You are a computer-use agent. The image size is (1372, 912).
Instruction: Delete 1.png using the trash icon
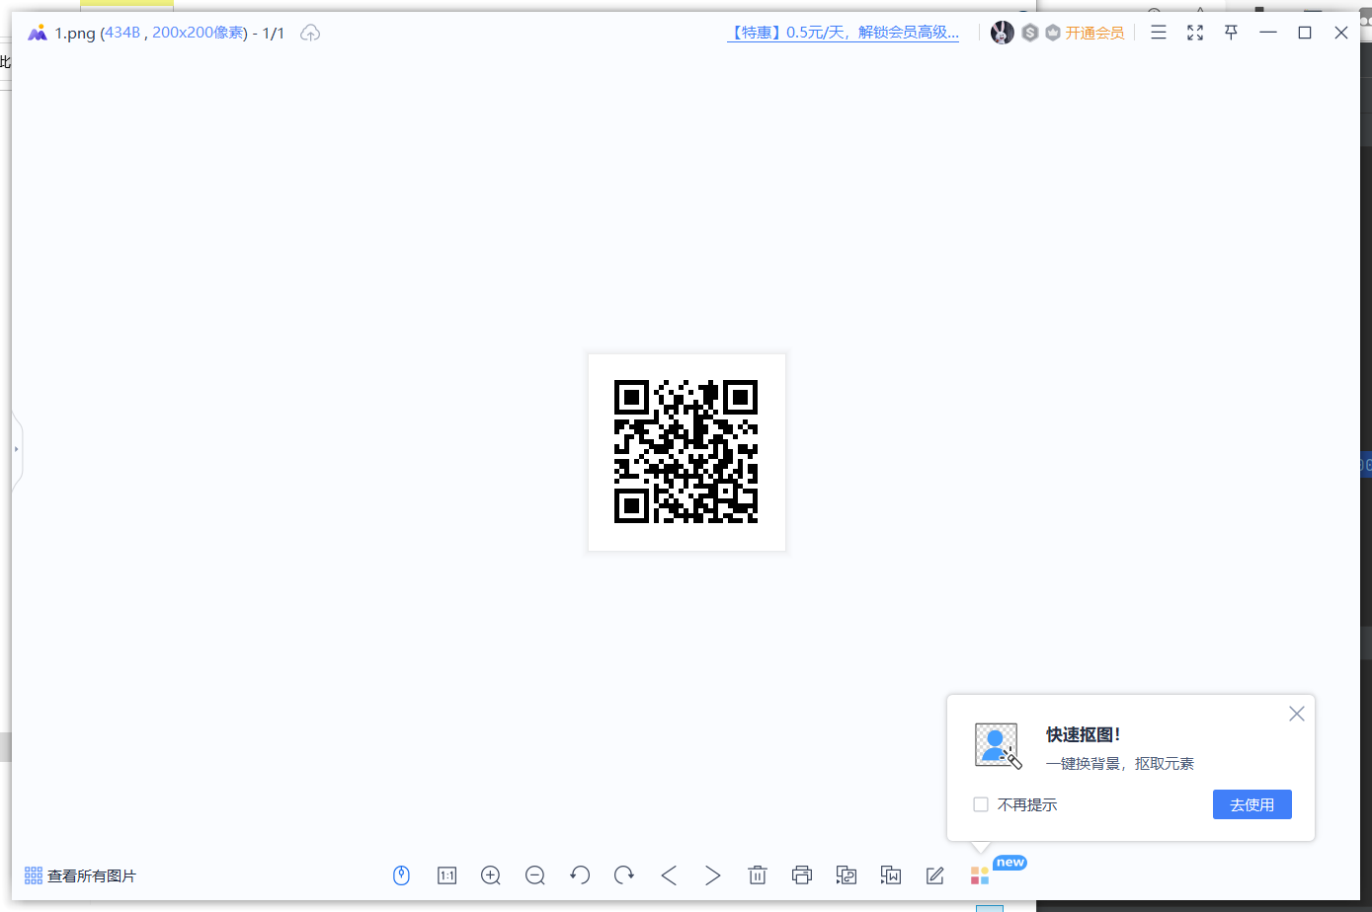[x=758, y=874]
